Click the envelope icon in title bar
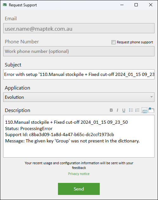This screenshot has height=200, width=158. (5, 5)
